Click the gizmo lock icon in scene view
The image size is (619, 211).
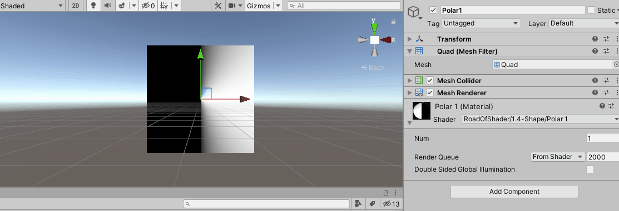(x=393, y=22)
